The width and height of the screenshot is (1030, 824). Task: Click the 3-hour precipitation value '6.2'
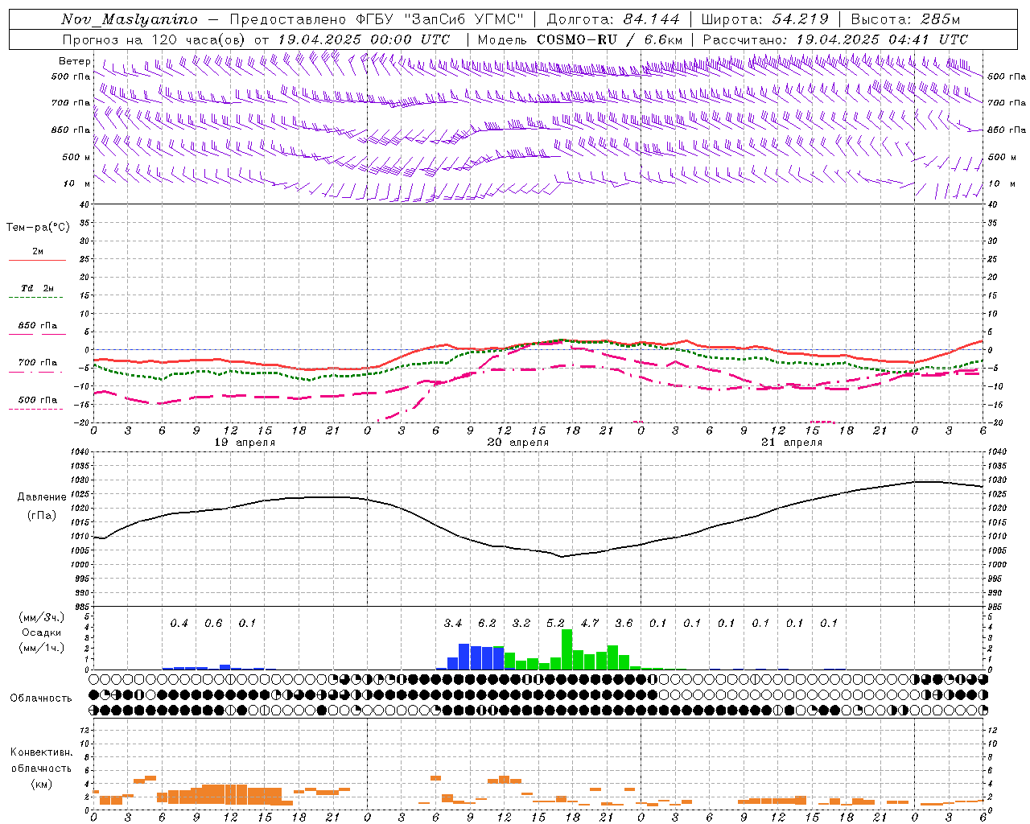(x=487, y=624)
